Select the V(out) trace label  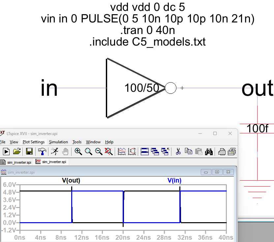[71, 181]
